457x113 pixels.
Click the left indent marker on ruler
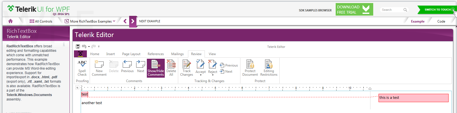coord(82,88)
